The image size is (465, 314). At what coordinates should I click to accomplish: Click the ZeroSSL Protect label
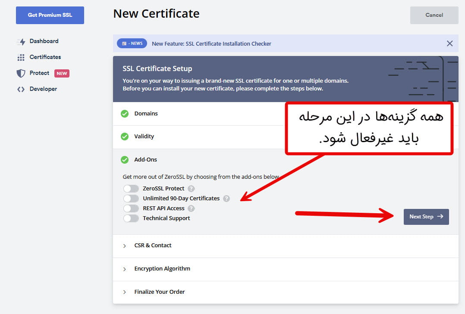pos(163,189)
